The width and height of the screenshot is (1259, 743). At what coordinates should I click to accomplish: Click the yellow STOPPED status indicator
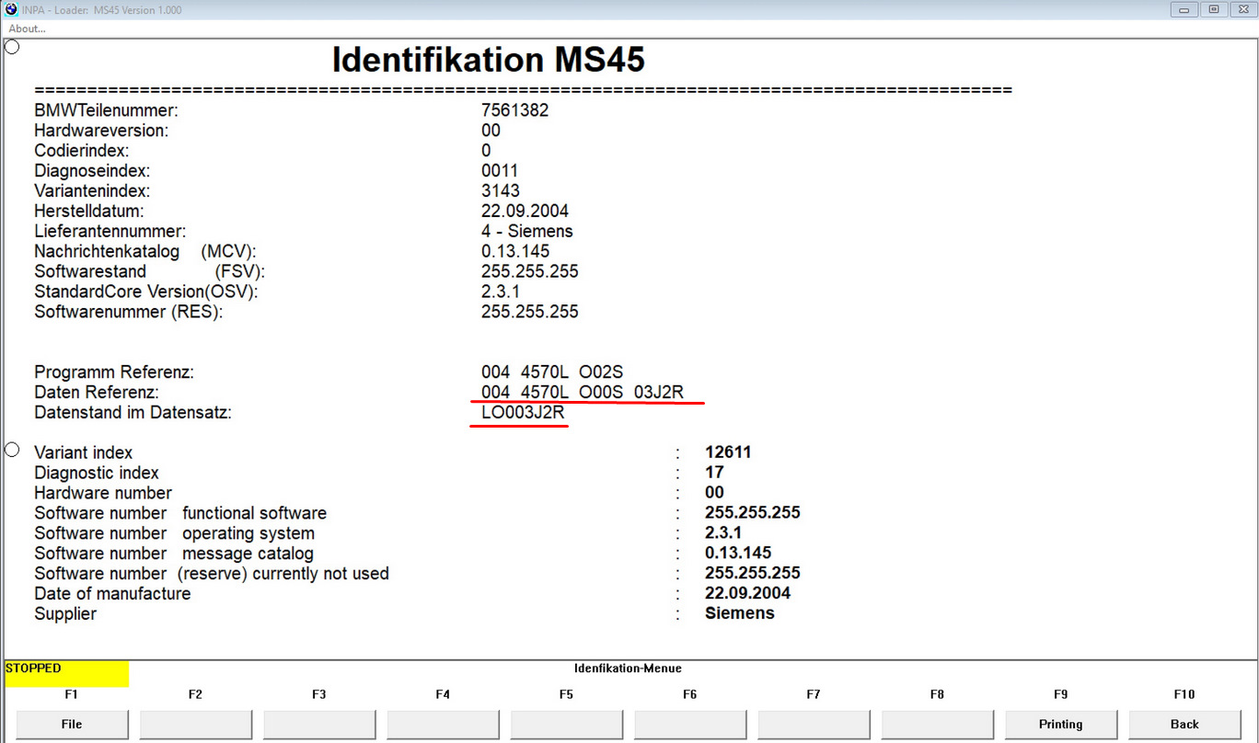[67, 673]
